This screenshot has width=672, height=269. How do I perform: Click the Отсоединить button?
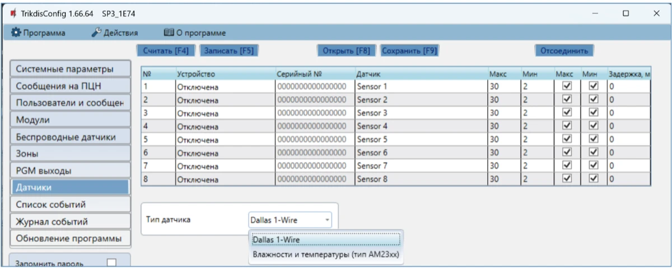tap(563, 50)
